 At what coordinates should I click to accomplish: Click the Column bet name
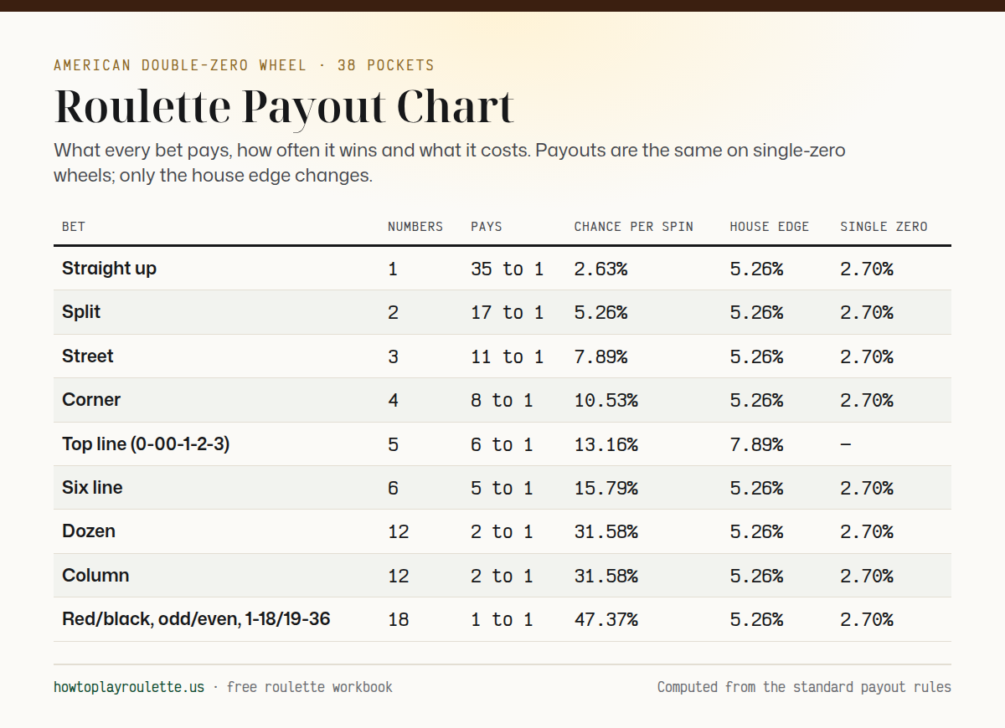click(95, 575)
